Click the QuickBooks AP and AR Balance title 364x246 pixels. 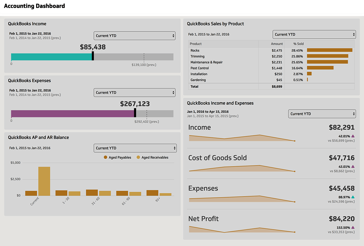[x=39, y=138]
